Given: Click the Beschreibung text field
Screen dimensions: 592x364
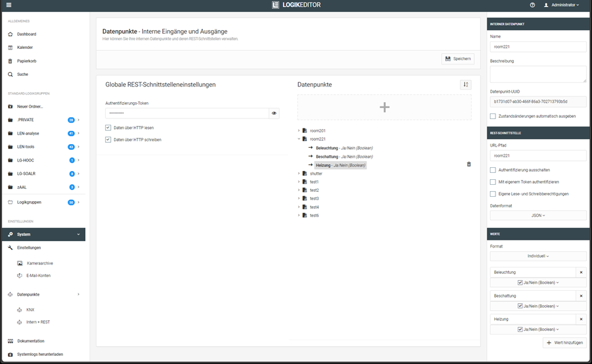Looking at the screenshot, I should pyautogui.click(x=538, y=74).
